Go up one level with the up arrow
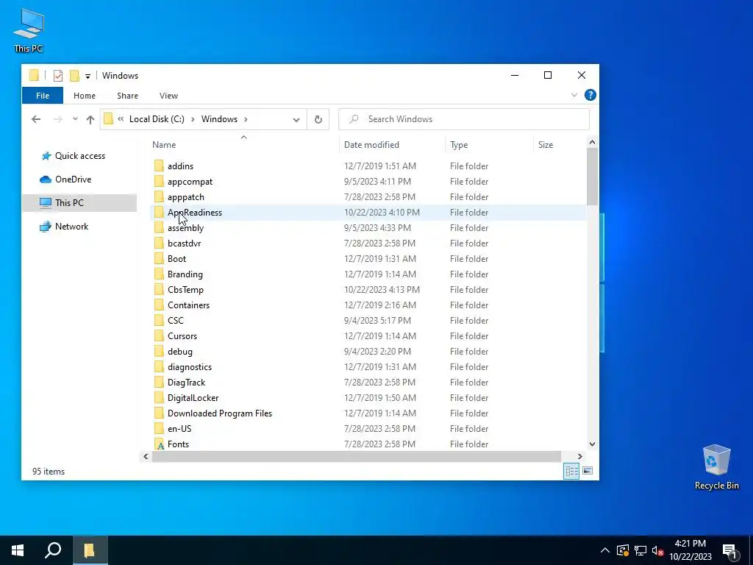The height and width of the screenshot is (565, 753). pos(90,119)
